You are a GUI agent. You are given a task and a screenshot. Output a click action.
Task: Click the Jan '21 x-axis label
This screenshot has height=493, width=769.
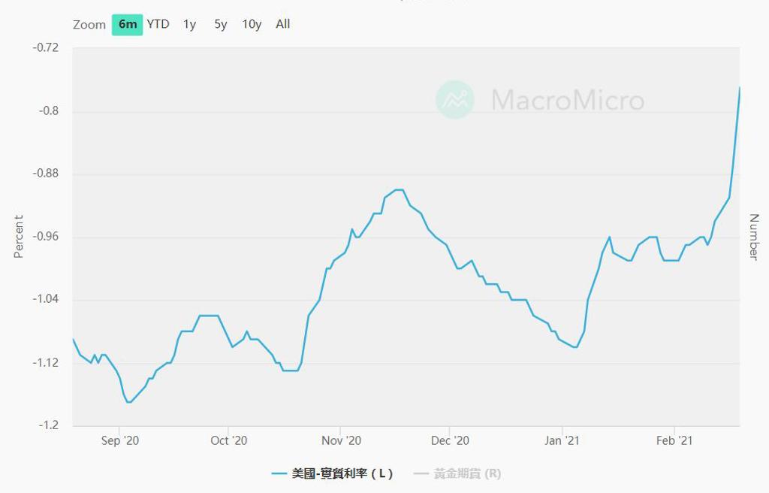point(562,441)
